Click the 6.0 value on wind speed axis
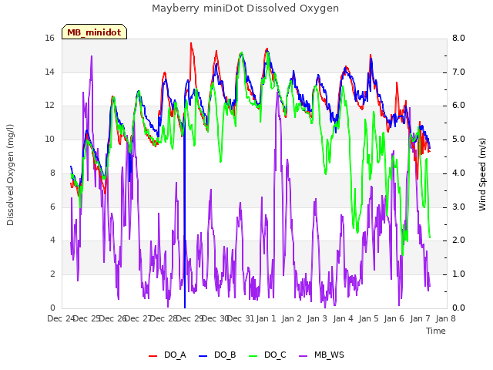Viewport: 493px width, 370px height. tap(458, 105)
